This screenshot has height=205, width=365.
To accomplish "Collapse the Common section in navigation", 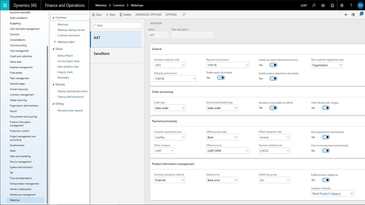I will 53,18.
